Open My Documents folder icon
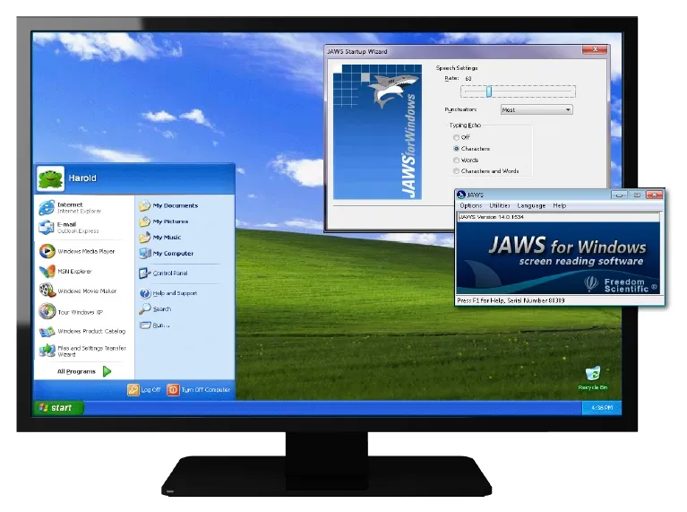This screenshot has width=687, height=512. 144,205
